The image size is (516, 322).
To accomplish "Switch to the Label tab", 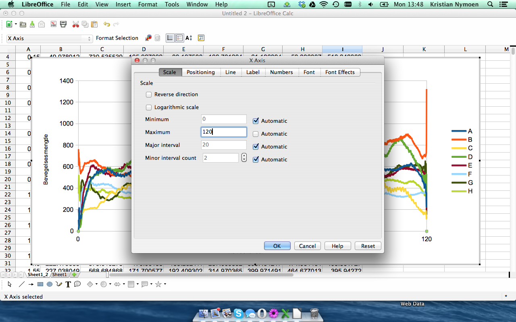I will pyautogui.click(x=253, y=72).
